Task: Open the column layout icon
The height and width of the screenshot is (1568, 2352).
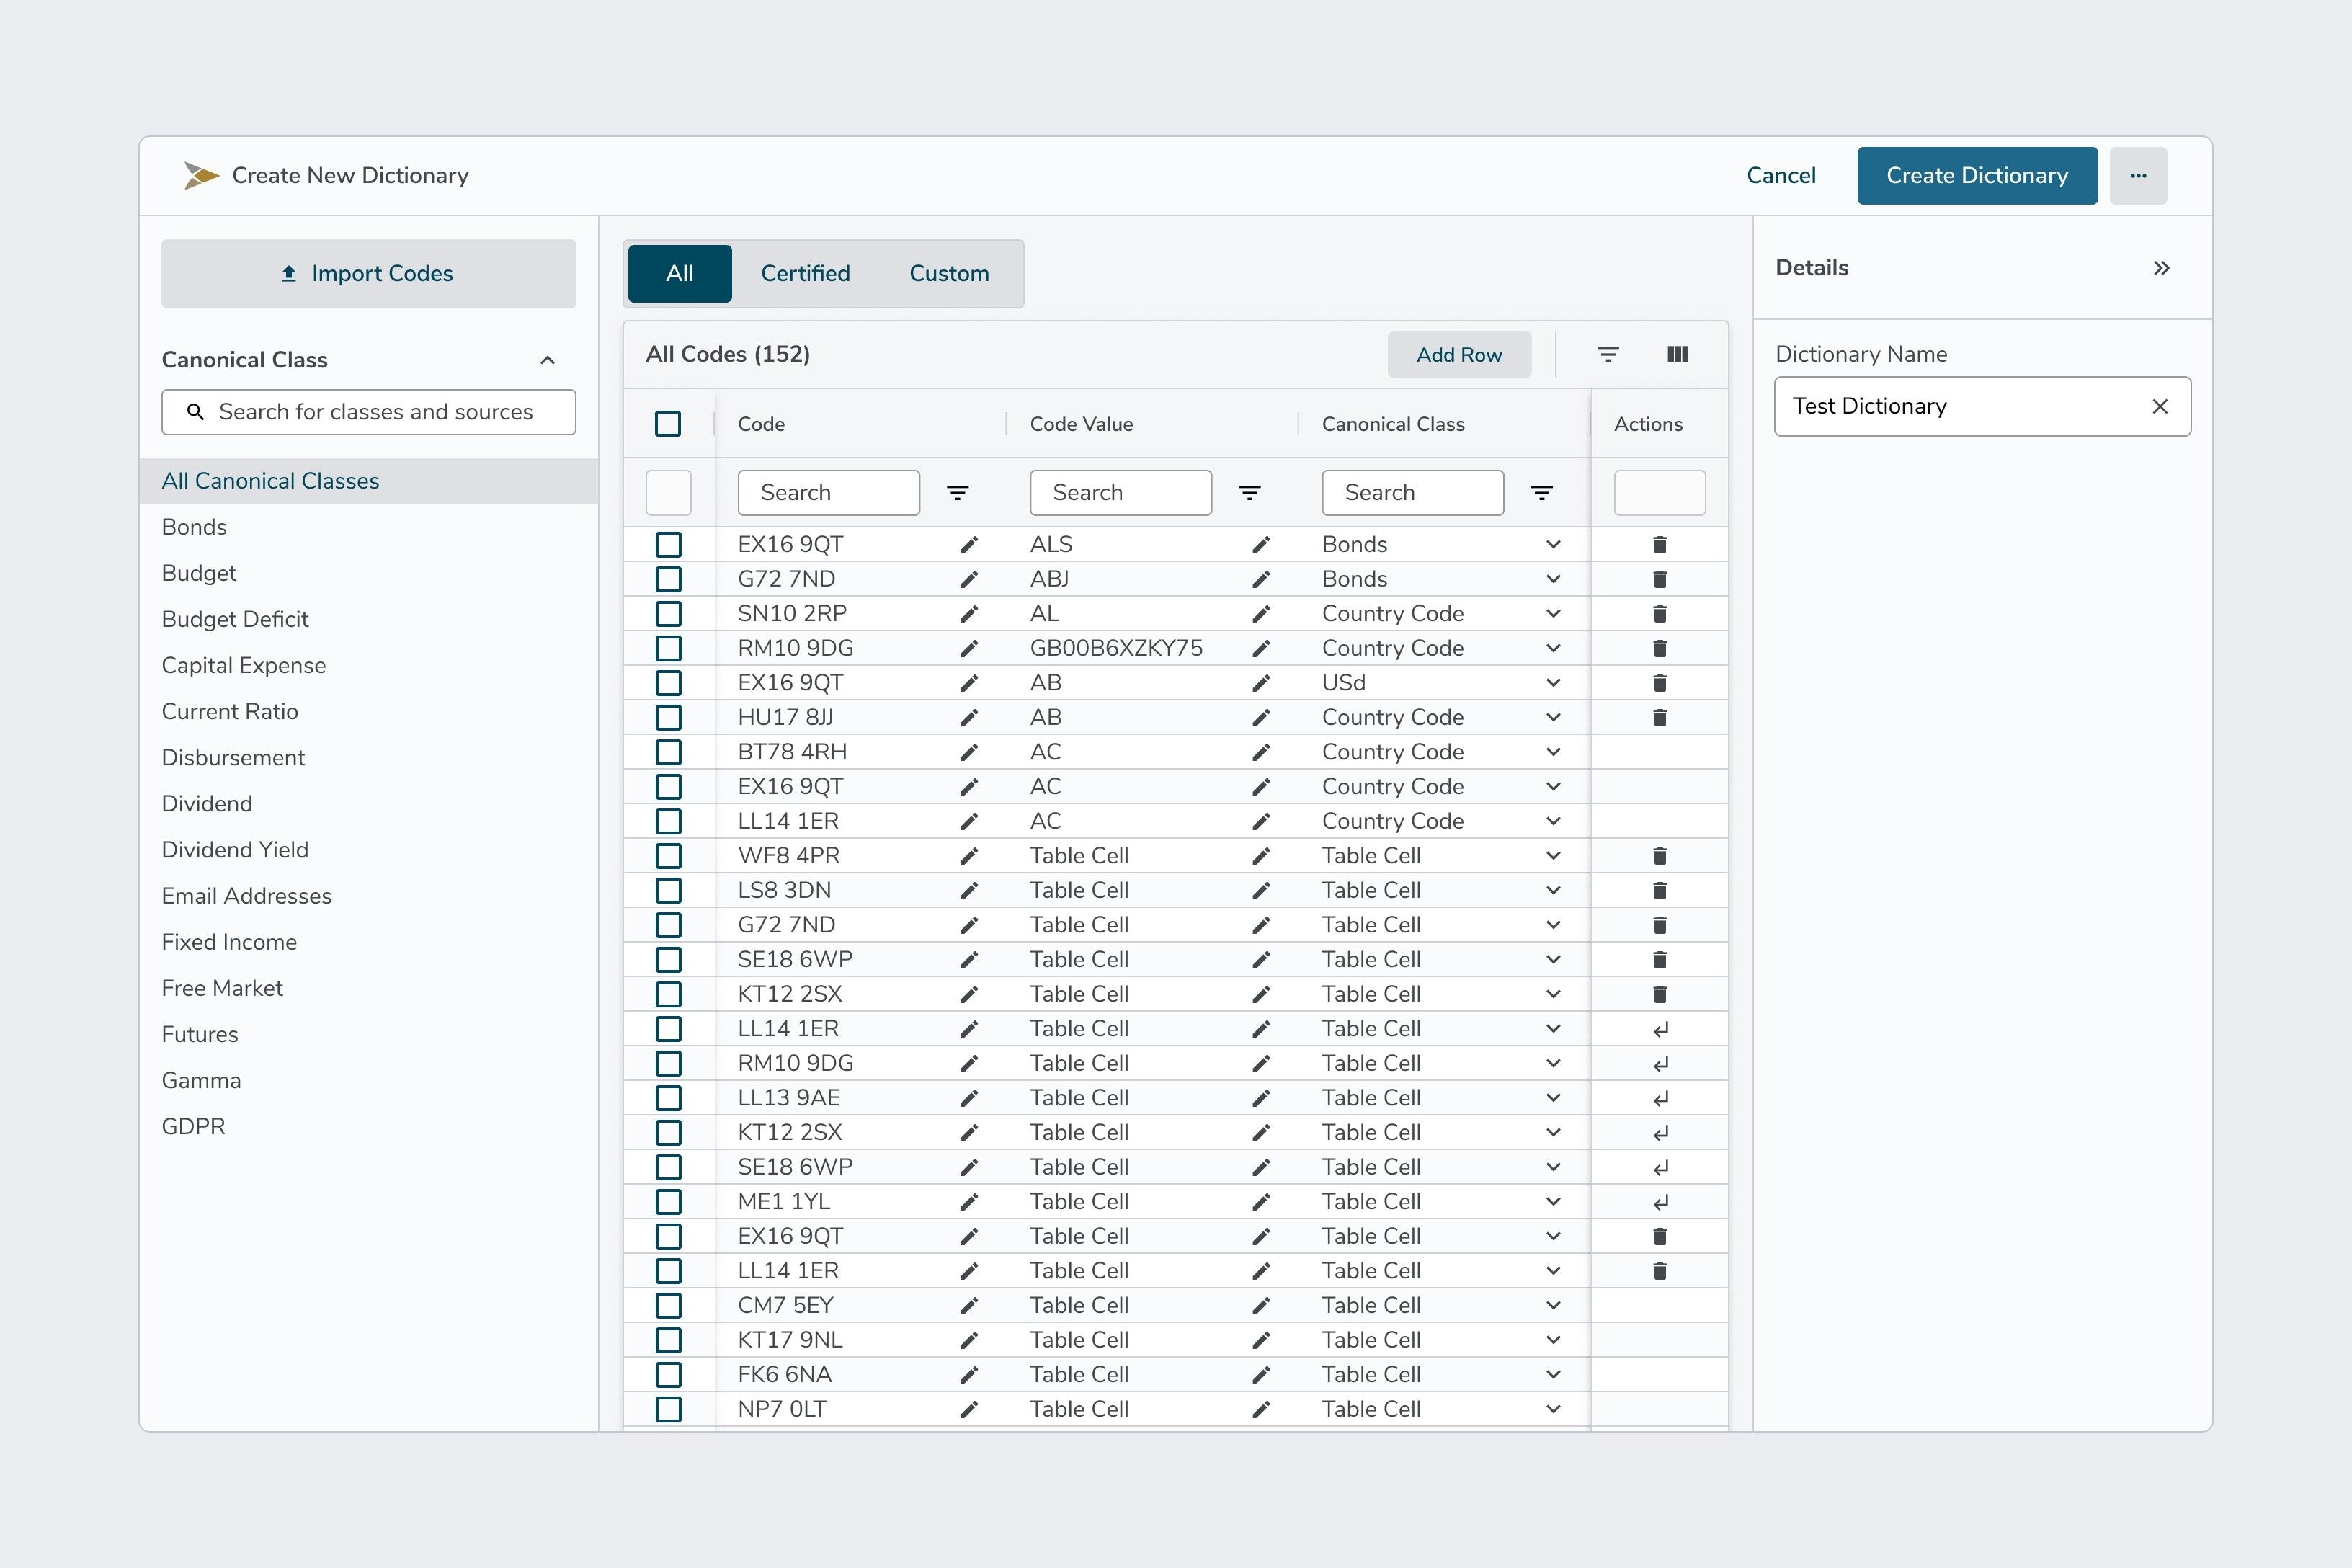Action: click(x=1677, y=354)
